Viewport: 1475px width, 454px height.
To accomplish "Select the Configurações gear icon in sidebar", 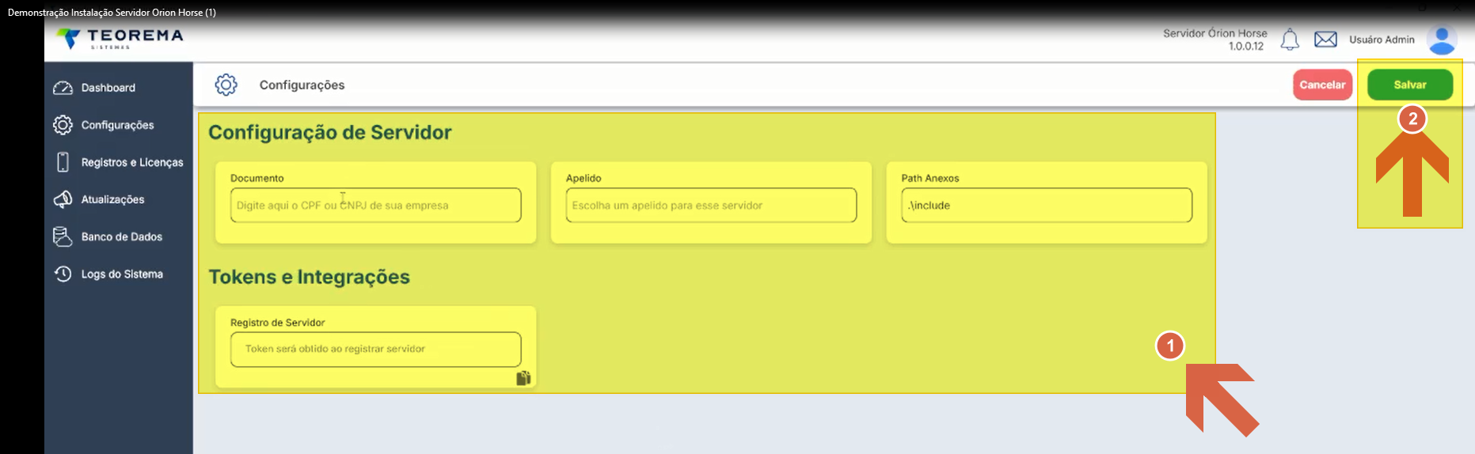I will click(x=63, y=125).
